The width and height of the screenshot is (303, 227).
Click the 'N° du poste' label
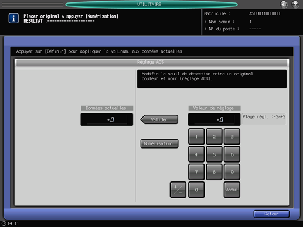(222, 29)
